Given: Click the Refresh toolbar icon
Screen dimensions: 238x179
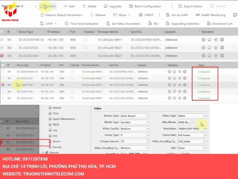Looking at the screenshot, I should [43, 6].
